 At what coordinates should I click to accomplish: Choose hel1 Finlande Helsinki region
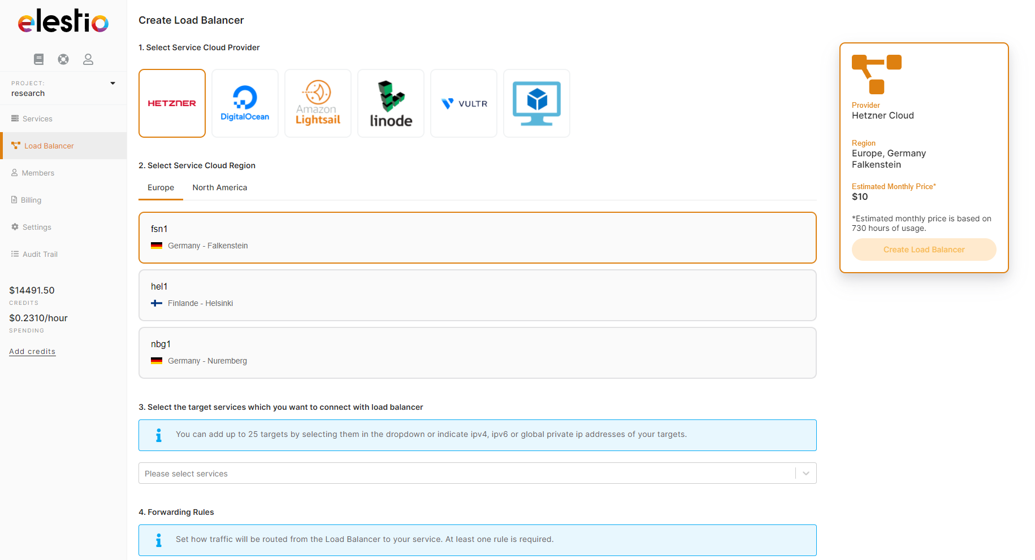(477, 295)
